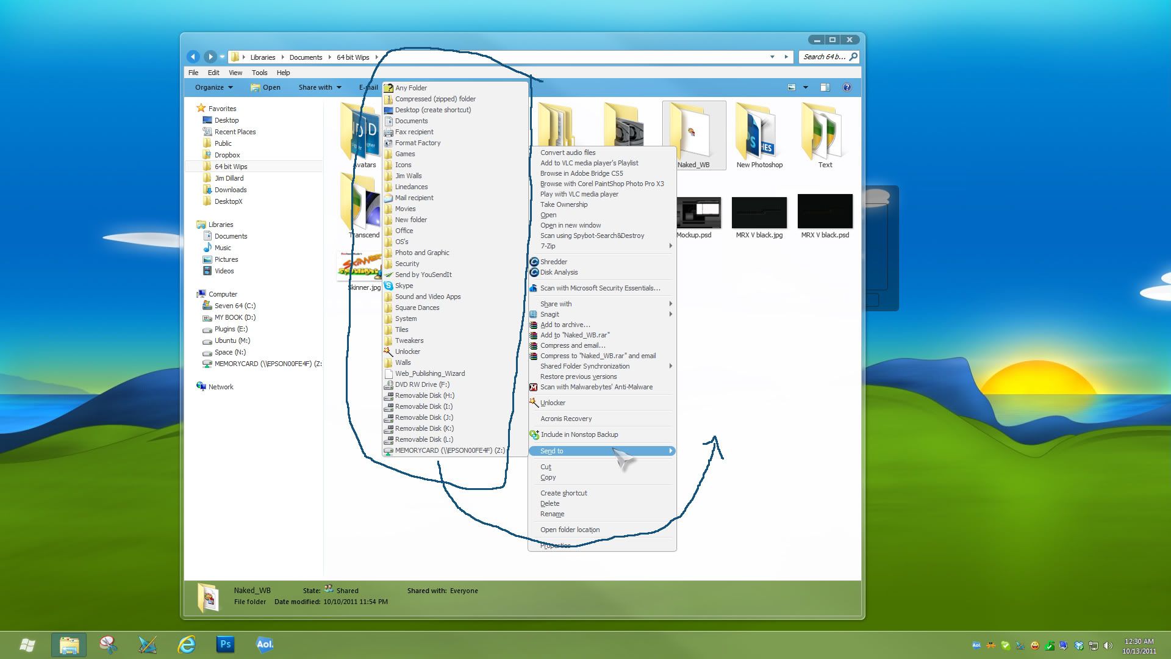
Task: Click the Windows Start button
Action: pos(27,644)
